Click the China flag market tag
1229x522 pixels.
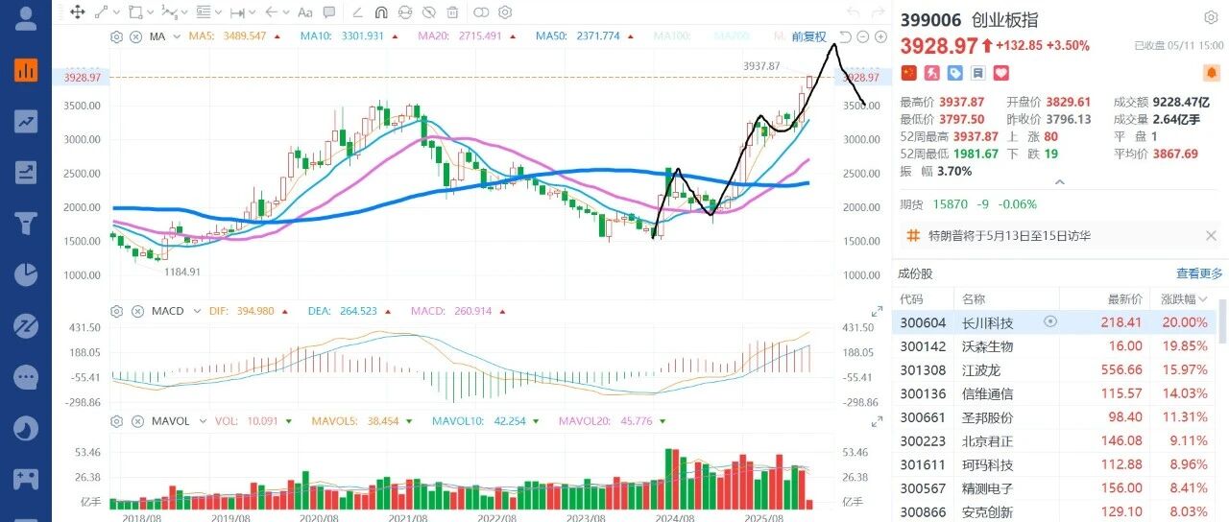coord(907,73)
